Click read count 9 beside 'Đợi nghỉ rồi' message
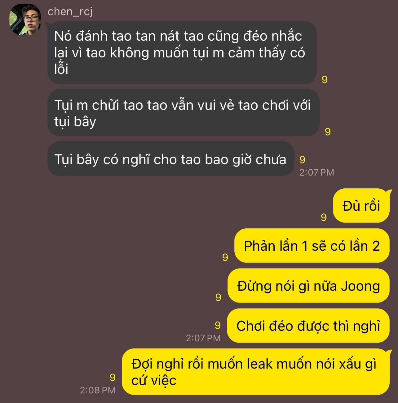The width and height of the screenshot is (398, 403). (113, 378)
